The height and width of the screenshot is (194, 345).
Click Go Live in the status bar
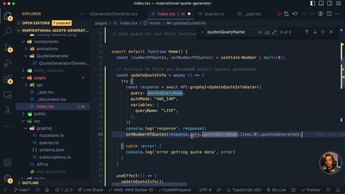(277, 190)
